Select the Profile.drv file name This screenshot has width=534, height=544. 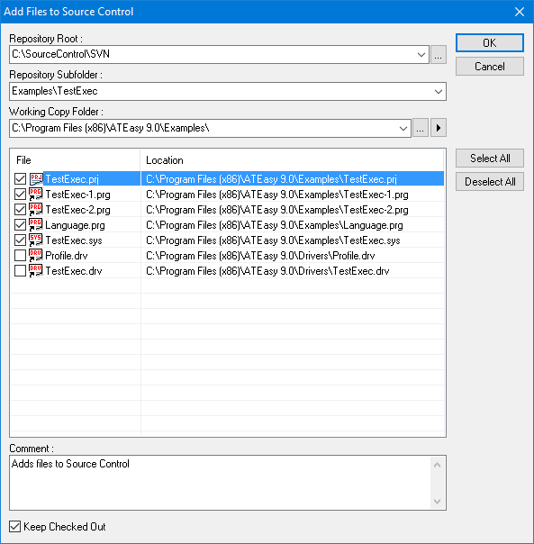67,256
